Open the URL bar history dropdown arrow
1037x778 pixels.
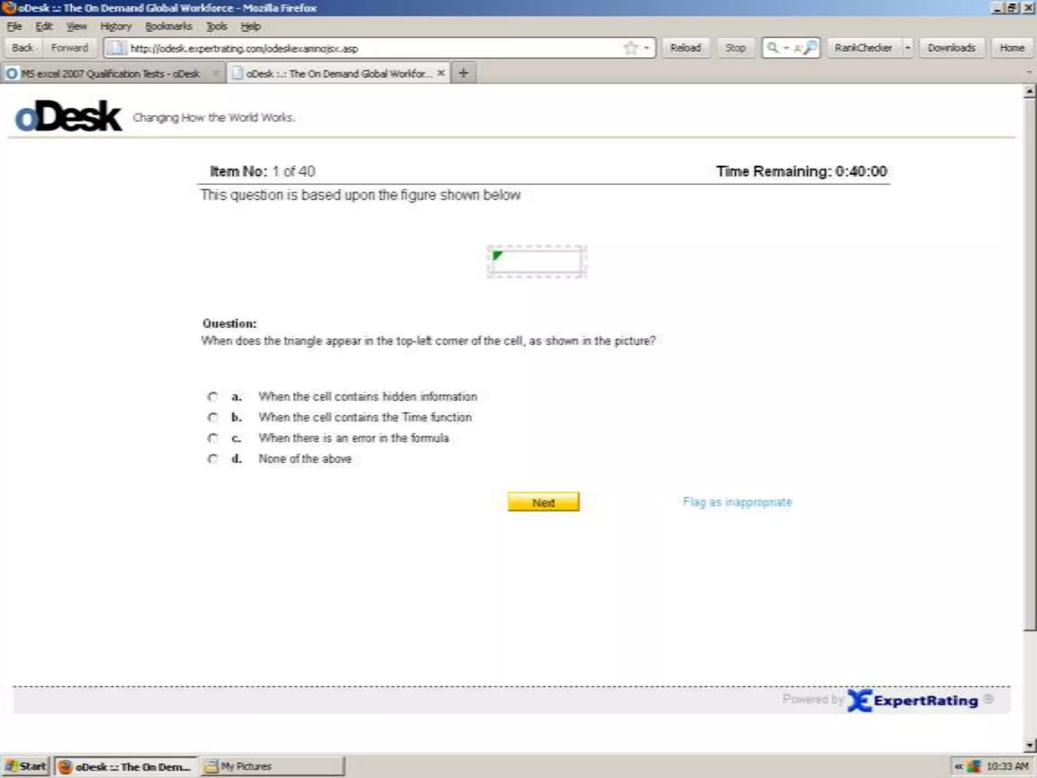tap(647, 48)
